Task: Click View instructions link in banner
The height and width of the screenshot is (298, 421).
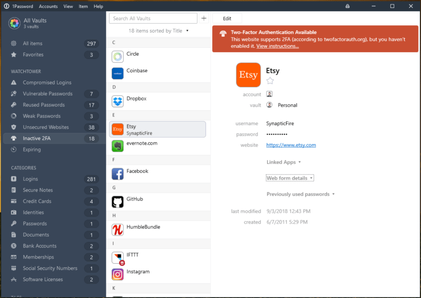Action: tap(277, 46)
